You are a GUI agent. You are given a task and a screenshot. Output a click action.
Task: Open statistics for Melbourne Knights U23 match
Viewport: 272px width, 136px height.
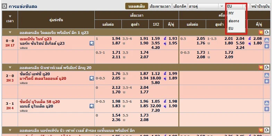(267, 40)
